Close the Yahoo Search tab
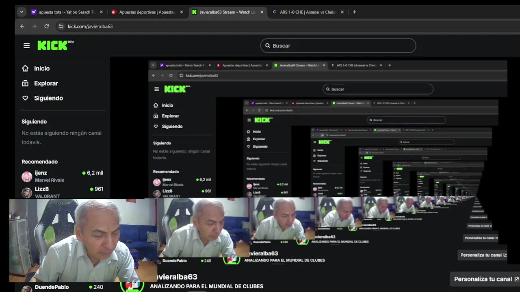Screen dimensions: 520x292 (101, 12)
